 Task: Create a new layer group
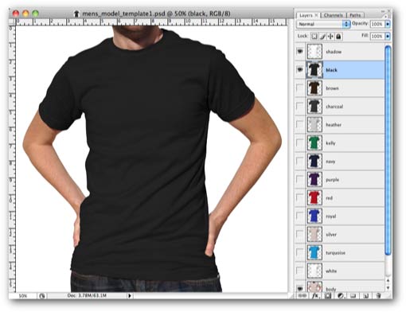(353, 295)
